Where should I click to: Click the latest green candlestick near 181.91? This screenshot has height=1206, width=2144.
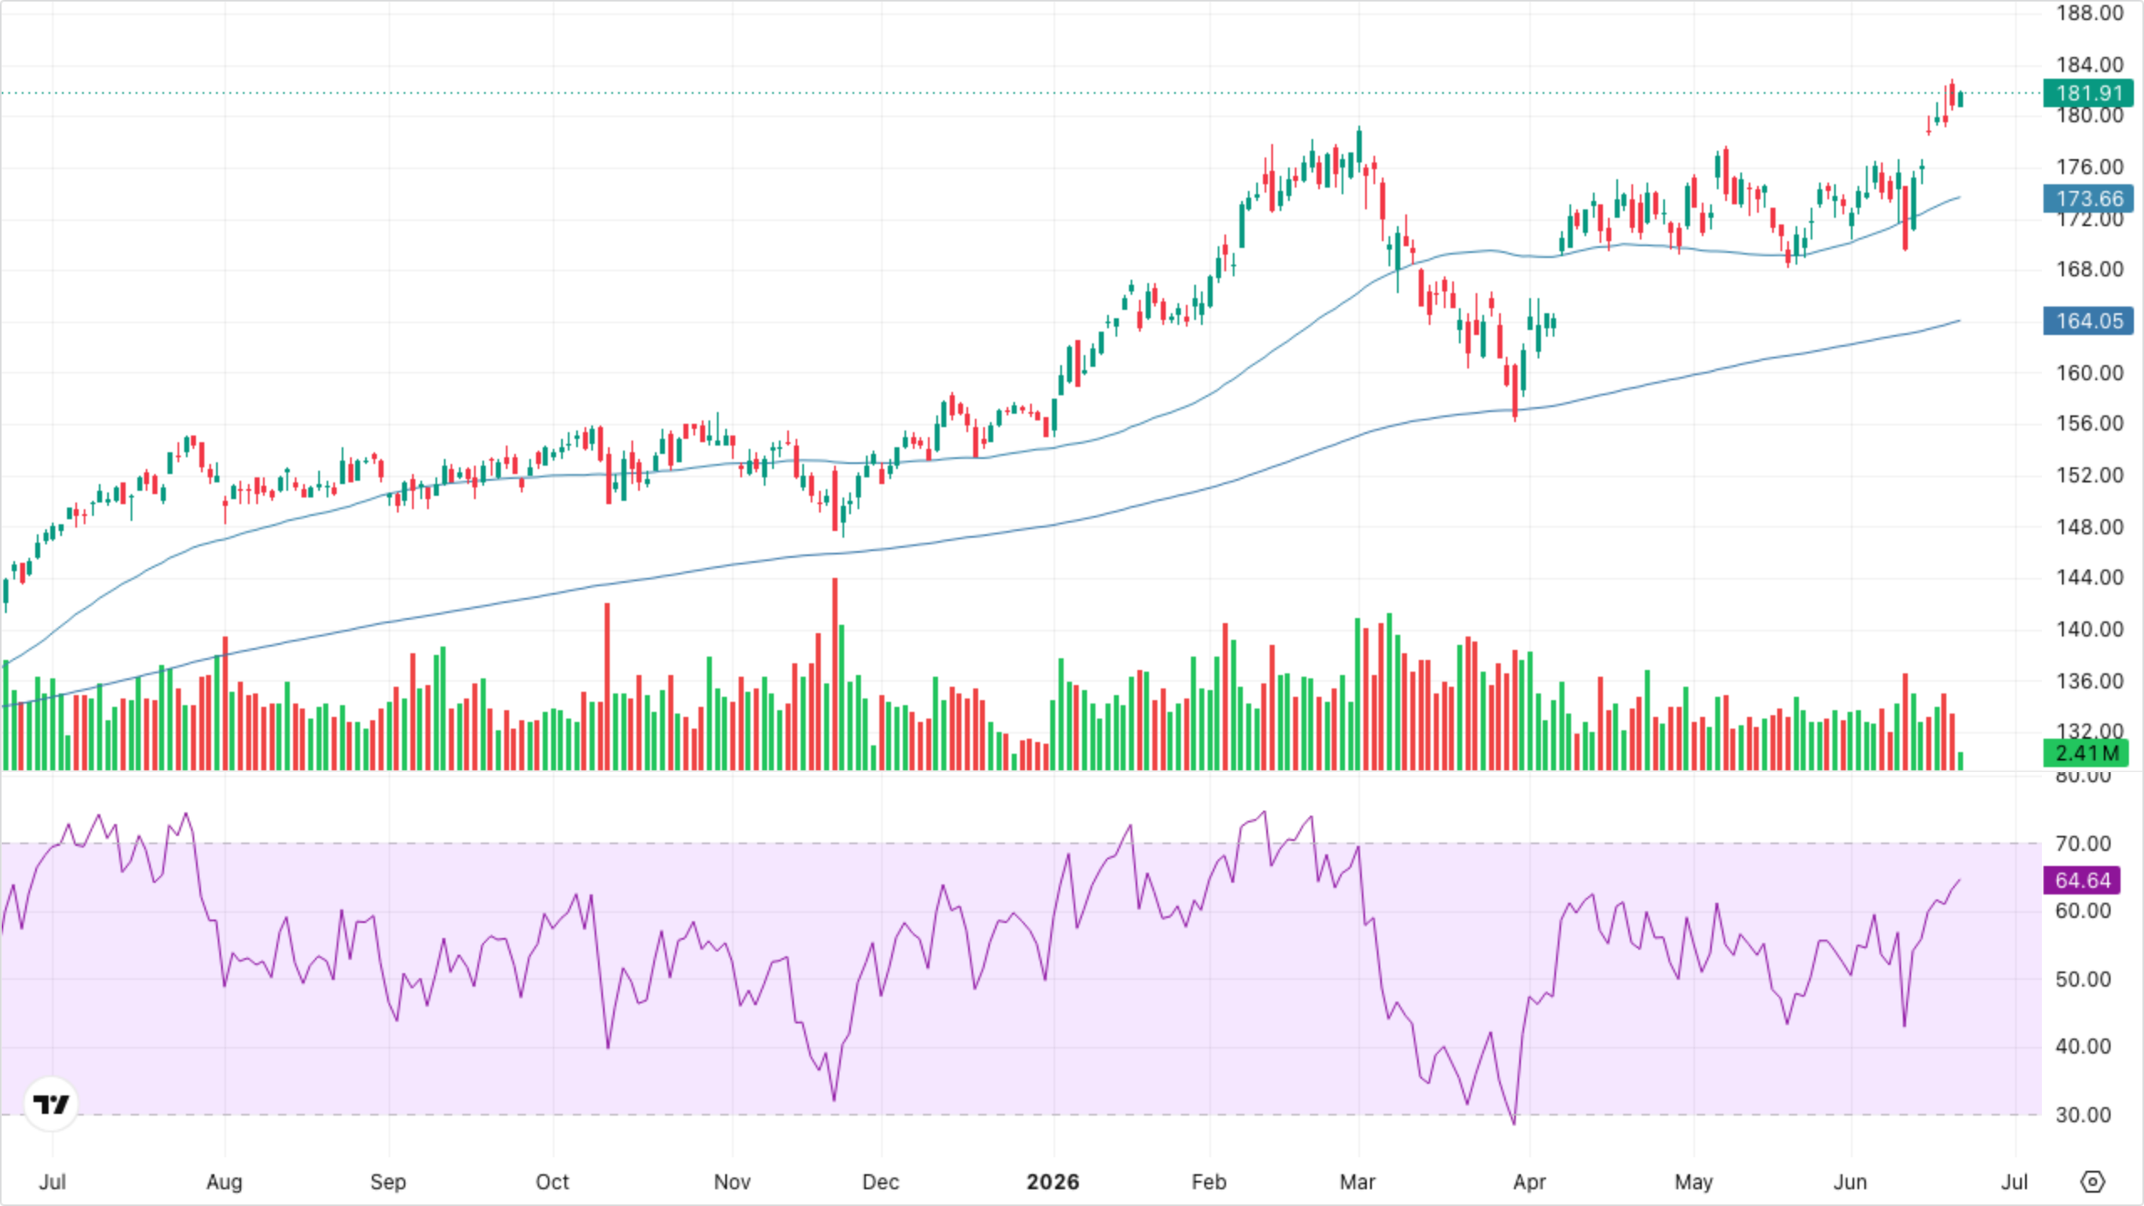(1961, 99)
